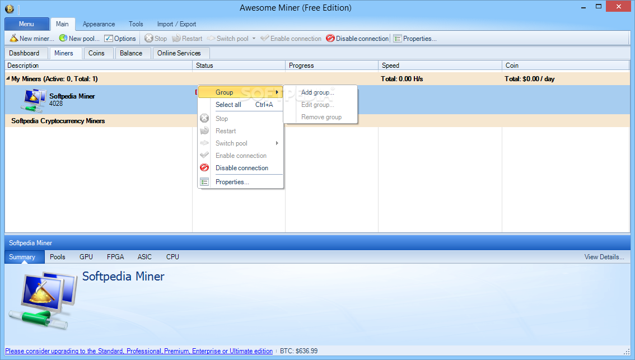This screenshot has width=635, height=360.
Task: Open the Import / Export ribbon tab
Action: (x=176, y=24)
